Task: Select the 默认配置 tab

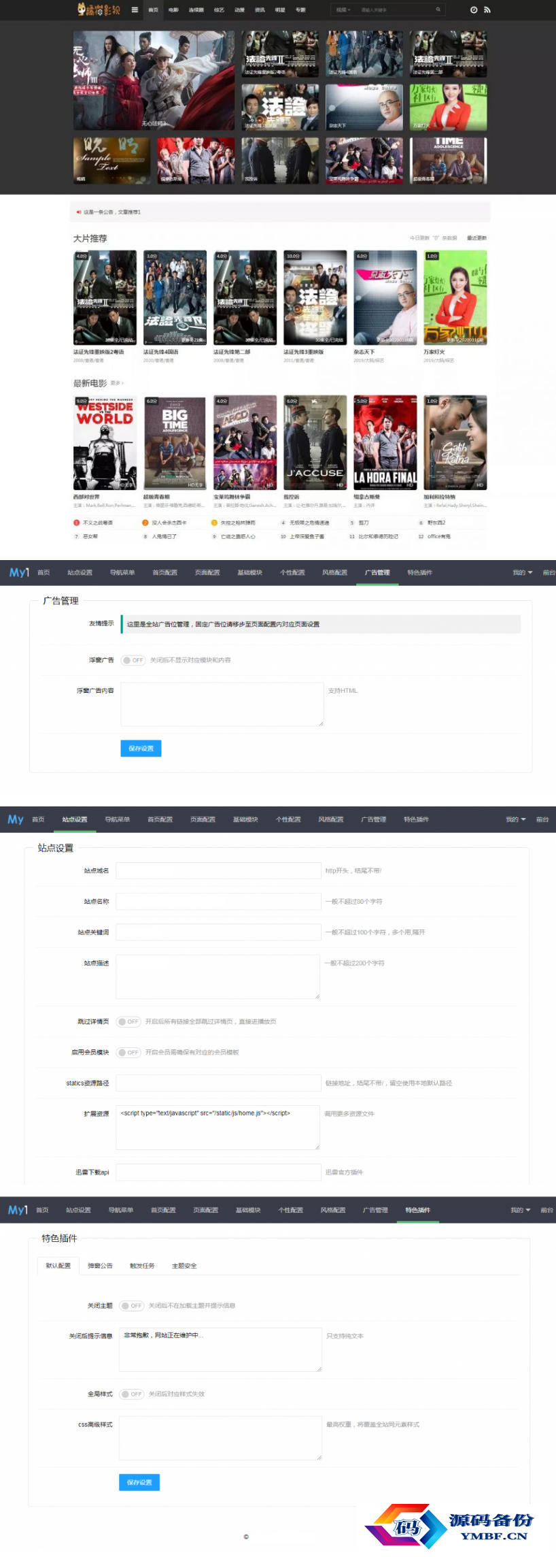Action: pos(58,1266)
